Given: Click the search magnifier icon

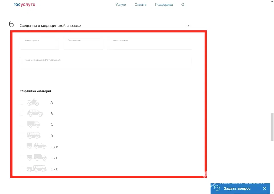Looking at the screenshot, I should 183,5.
